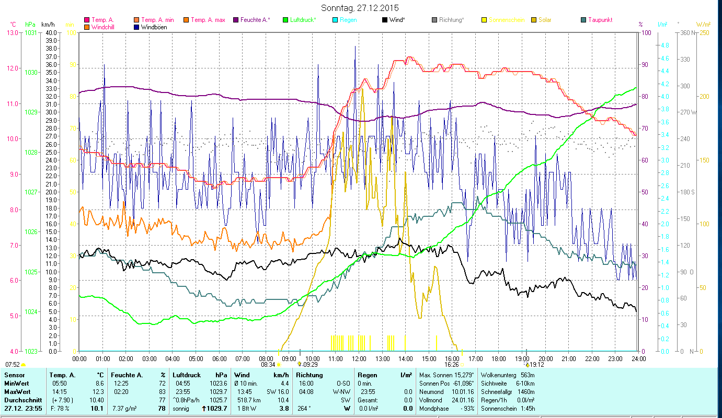Click the wind run value 518.7 km
This screenshot has height=418, width=722.
tap(250, 400)
